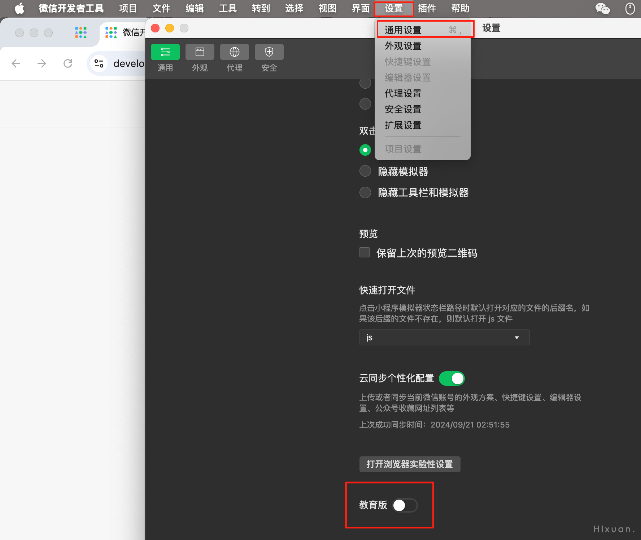The image size is (641, 540).
Task: Choose 通用设置 from the dropdown menu
Action: [x=423, y=30]
